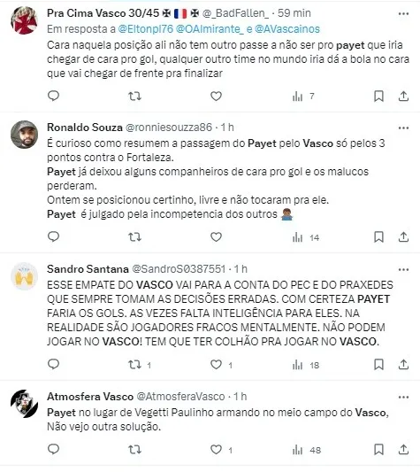Retweet the Pra Cima Vasco reply
Image resolution: width=420 pixels, height=472 pixels.
134,96
